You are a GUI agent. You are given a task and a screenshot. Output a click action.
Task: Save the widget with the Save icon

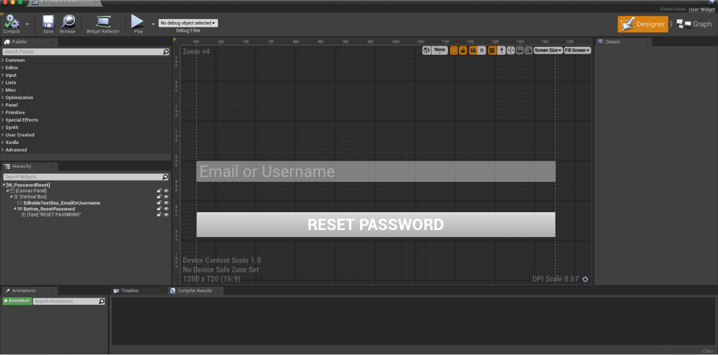[48, 23]
